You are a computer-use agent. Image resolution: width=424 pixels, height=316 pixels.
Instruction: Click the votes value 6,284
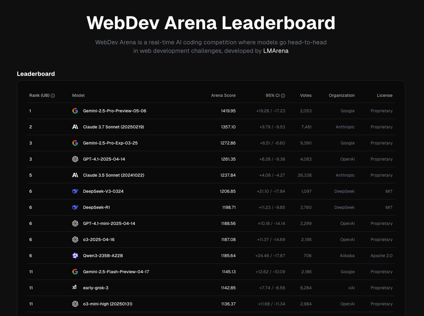tap(306, 288)
